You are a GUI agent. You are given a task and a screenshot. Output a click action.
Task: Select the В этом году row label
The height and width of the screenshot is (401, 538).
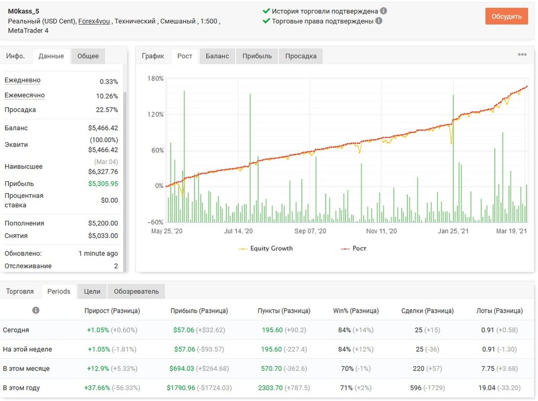click(21, 388)
